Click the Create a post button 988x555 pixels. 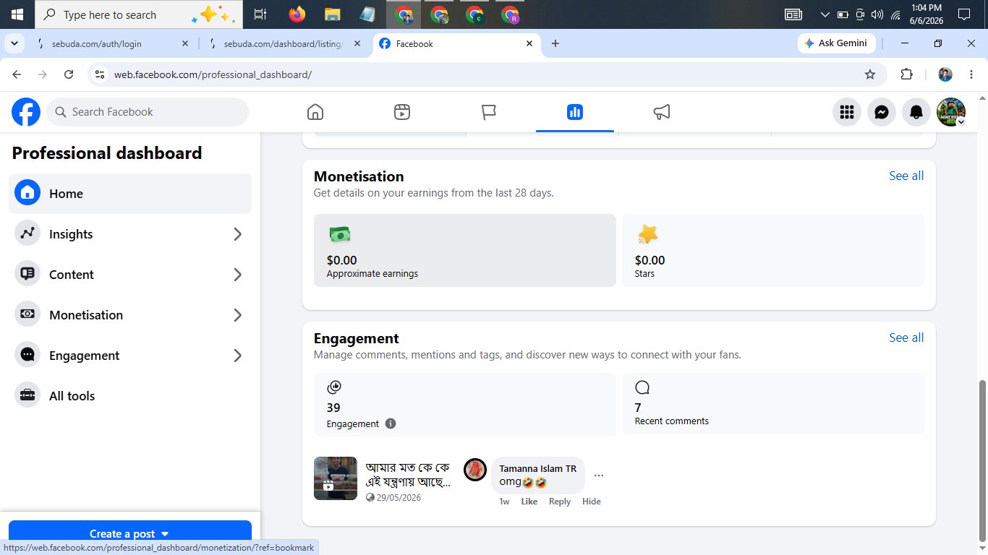(x=130, y=533)
